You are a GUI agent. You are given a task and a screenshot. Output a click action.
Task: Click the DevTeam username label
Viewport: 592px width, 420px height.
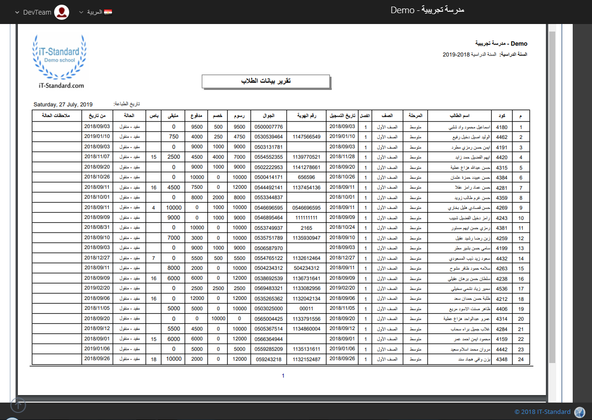[x=37, y=12]
